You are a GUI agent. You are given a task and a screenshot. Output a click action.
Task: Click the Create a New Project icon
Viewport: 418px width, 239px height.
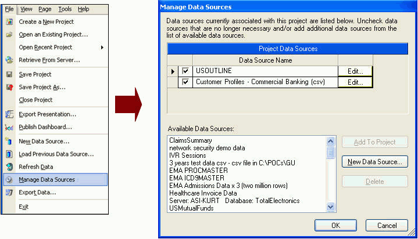pyautogui.click(x=9, y=22)
